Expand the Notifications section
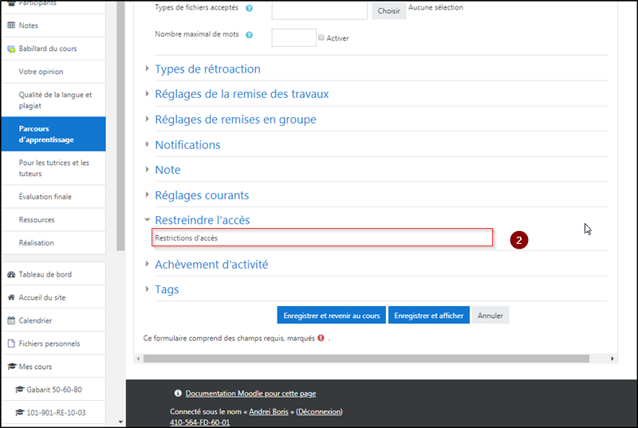Viewport: 638px width, 428px height. 187,145
